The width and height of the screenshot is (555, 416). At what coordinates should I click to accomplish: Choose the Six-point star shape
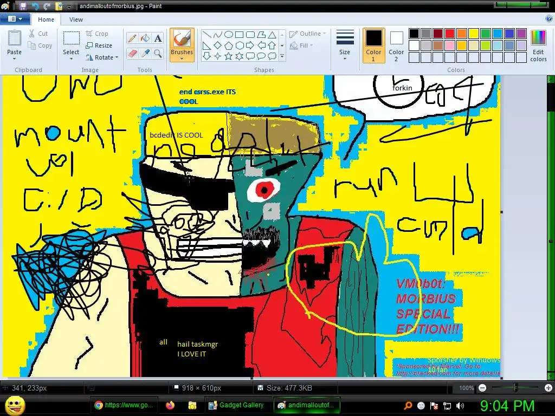(240, 56)
